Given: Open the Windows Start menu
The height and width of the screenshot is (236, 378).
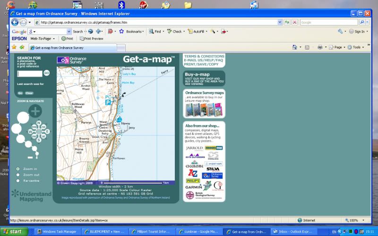Looking at the screenshot, I should click(14, 232).
